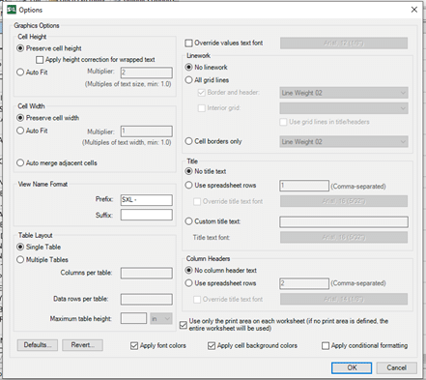
Task: Toggle Apply font colors checkbox
Action: click(134, 346)
